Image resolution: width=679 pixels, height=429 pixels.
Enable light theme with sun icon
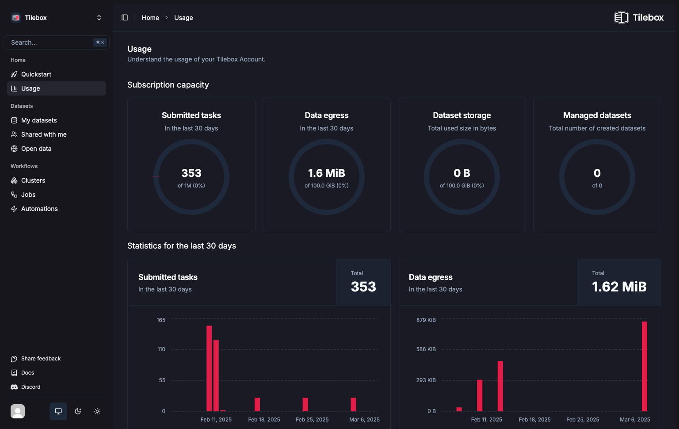tap(97, 411)
